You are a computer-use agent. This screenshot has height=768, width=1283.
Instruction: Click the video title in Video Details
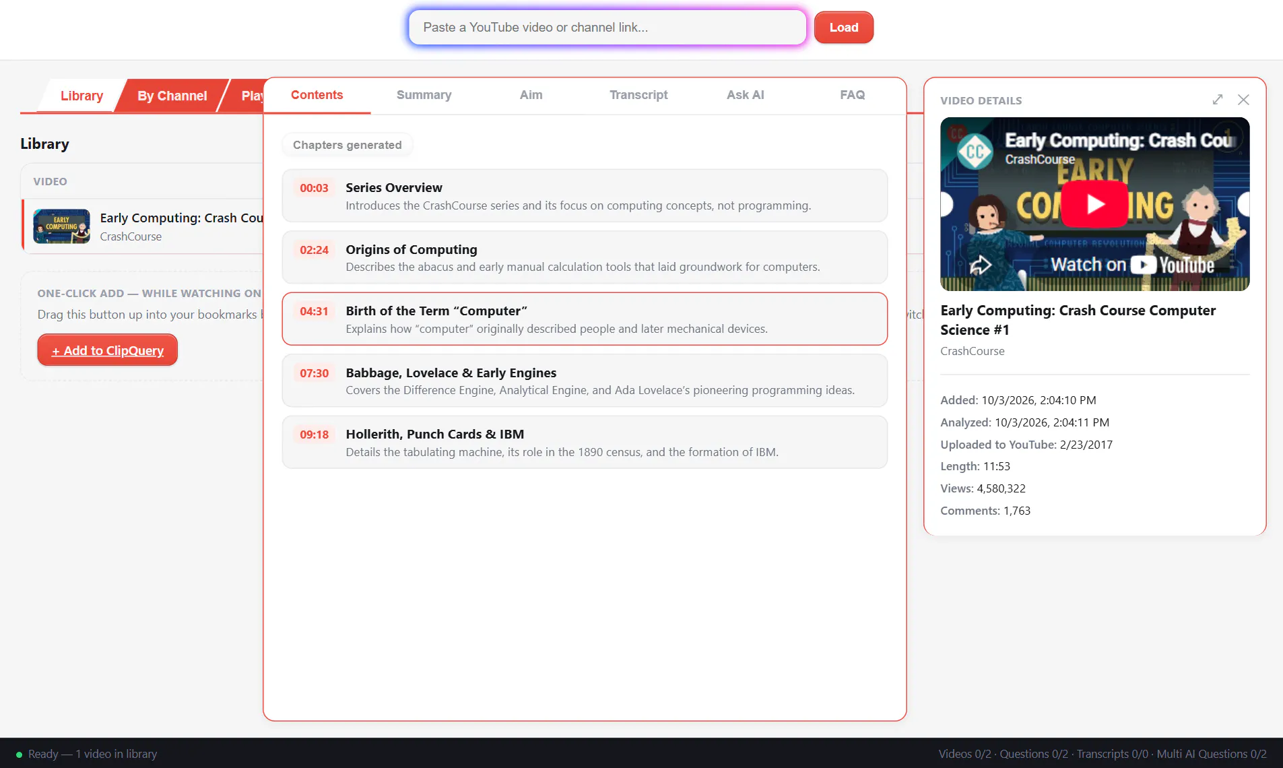(1078, 320)
